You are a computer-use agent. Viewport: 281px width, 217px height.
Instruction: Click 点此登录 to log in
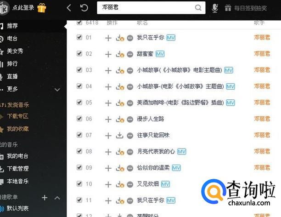(23, 8)
